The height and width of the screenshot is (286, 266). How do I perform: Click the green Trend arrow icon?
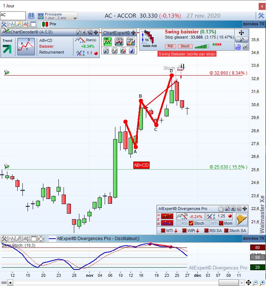[x=7, y=49]
